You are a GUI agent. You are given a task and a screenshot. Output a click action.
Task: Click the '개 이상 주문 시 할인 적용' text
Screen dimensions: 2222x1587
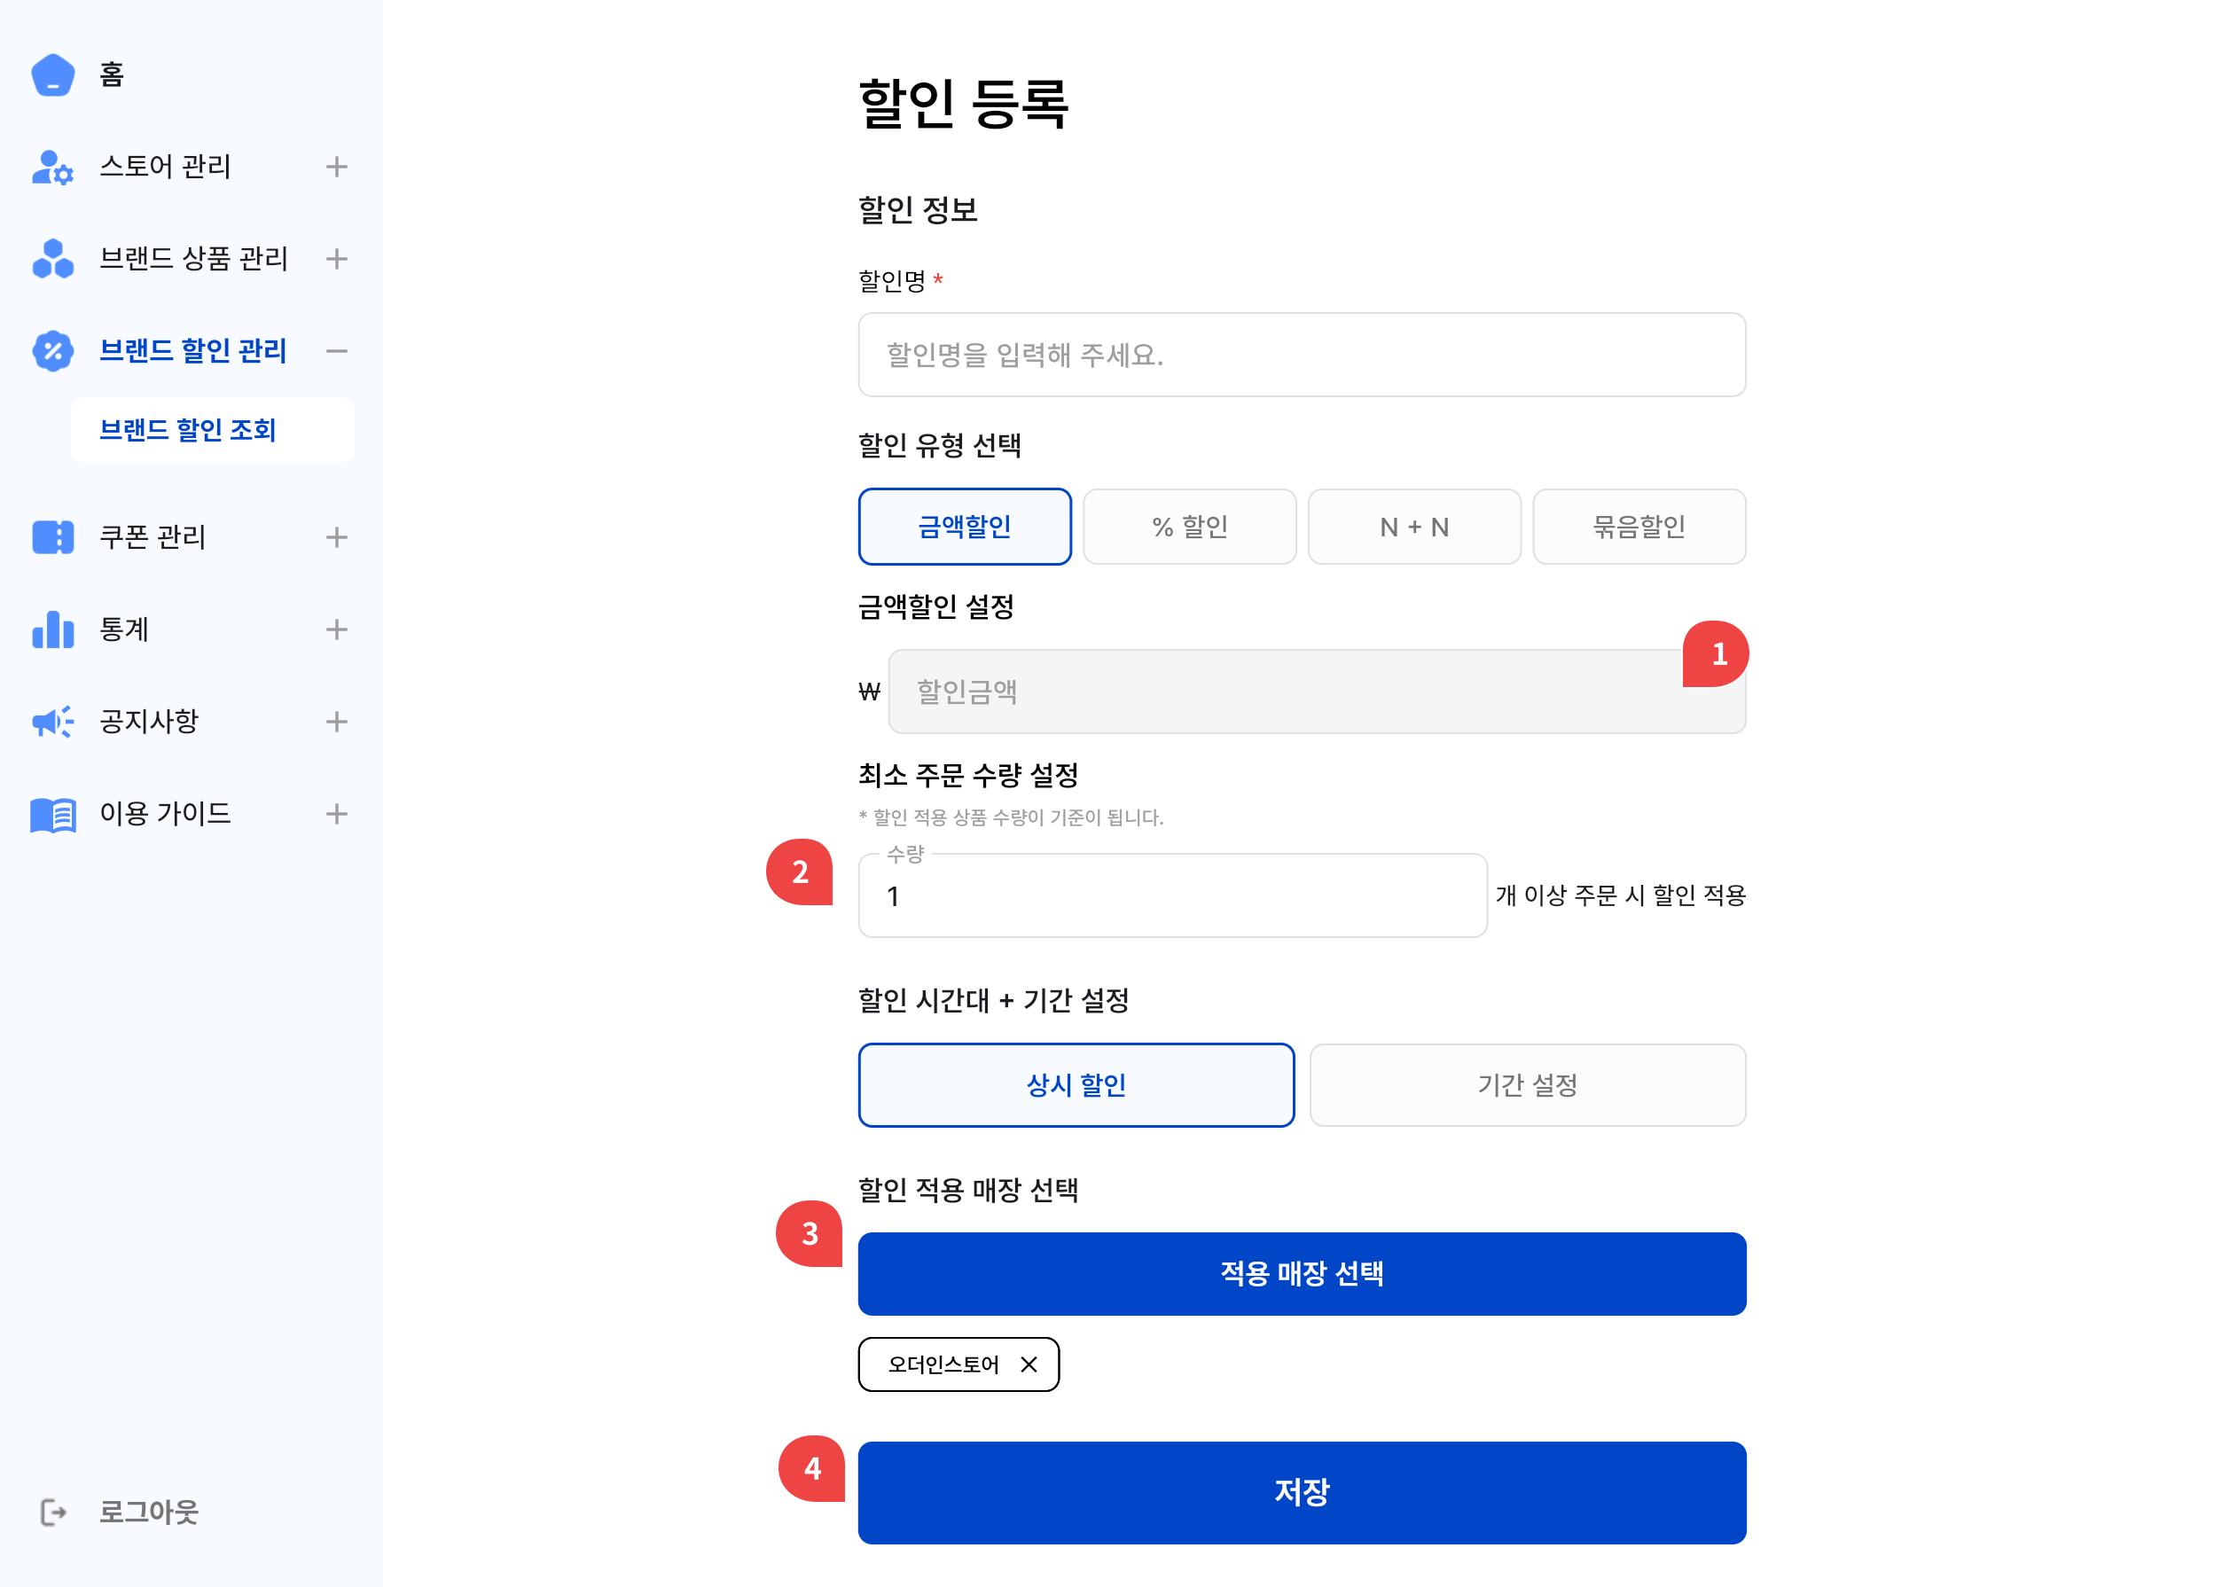pyautogui.click(x=1620, y=895)
